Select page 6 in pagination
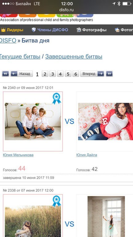 [76, 74]
